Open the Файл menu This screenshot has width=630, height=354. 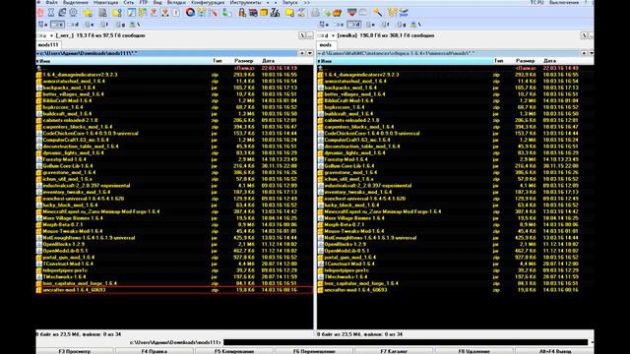pos(51,2)
